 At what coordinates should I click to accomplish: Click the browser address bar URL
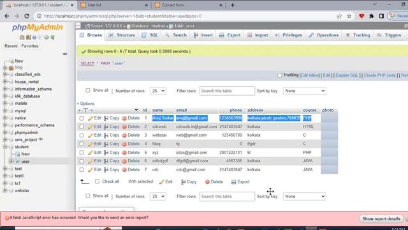[122, 16]
